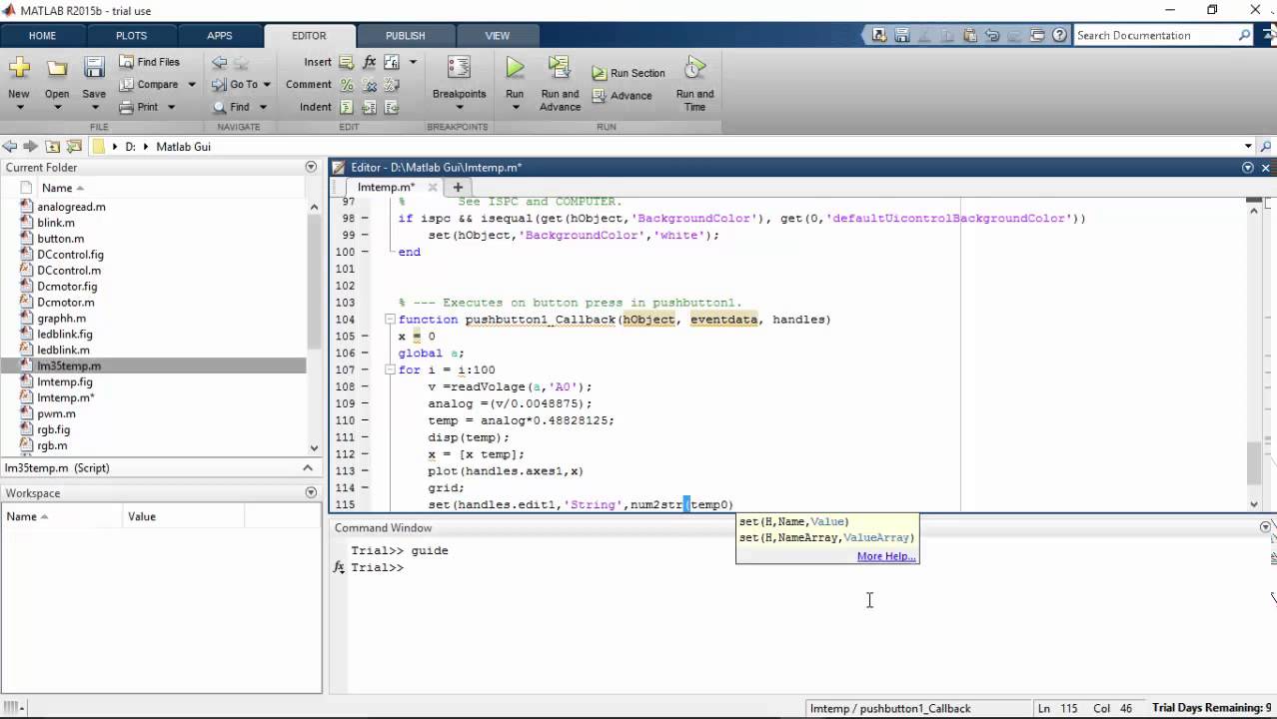Click the Breakpoints icon

pos(459,68)
